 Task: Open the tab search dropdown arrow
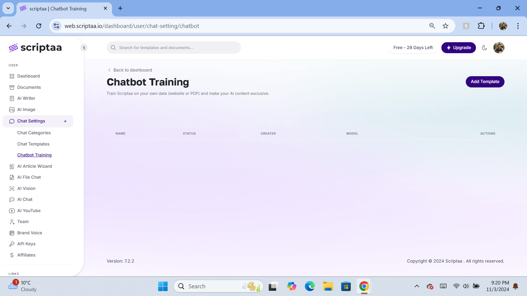[x=8, y=8]
